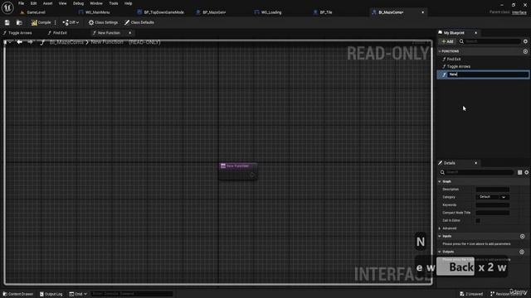Open My Blueprint view options gear
Viewport: 531px width, 298px height.
[x=525, y=41]
